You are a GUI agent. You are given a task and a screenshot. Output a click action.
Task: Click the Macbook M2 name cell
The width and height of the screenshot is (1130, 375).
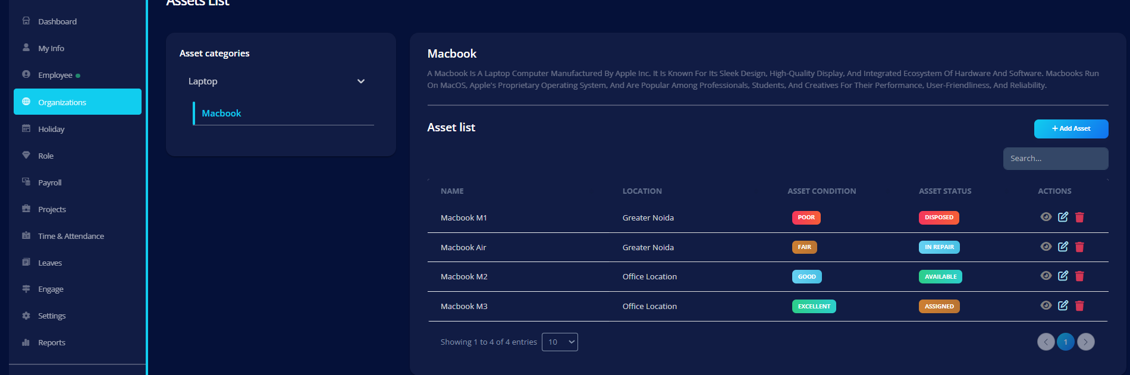pyautogui.click(x=464, y=277)
